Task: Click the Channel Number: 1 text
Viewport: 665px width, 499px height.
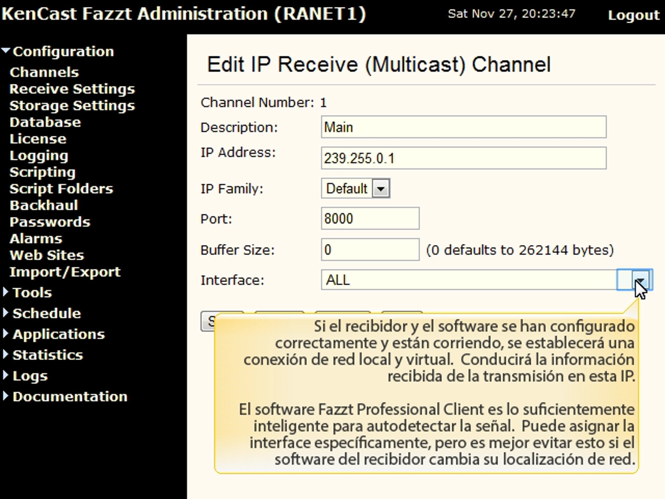Action: coord(264,103)
